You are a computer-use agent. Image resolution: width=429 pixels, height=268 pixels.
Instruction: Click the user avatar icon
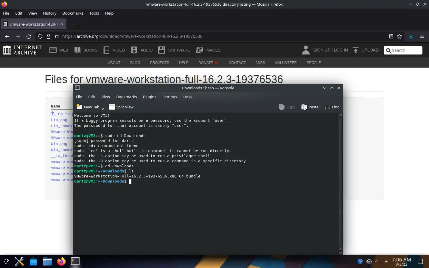306,50
